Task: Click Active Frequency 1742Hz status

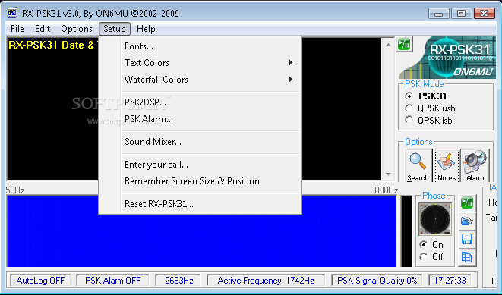Action: tap(266, 281)
